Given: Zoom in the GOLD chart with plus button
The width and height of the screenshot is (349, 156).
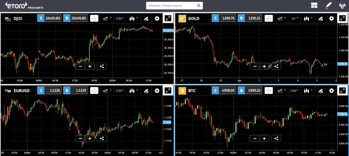Looking at the screenshot, I should click(x=264, y=66).
